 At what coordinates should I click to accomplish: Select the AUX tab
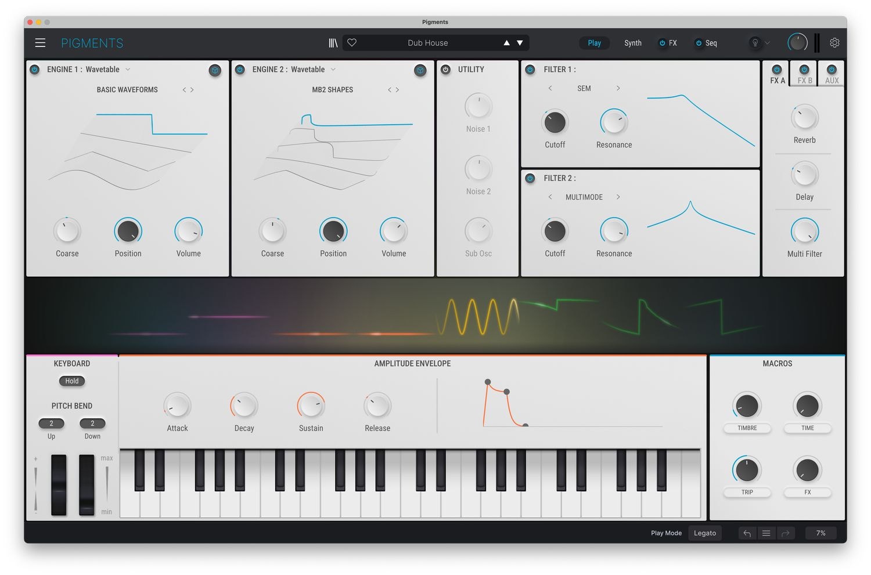[x=832, y=81]
